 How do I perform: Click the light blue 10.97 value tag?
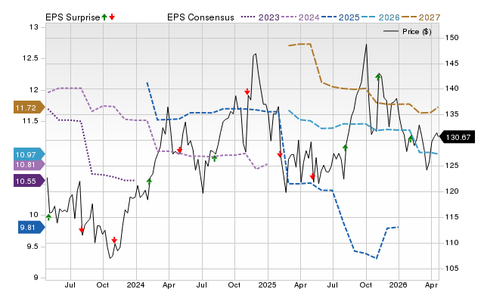[x=29, y=154]
